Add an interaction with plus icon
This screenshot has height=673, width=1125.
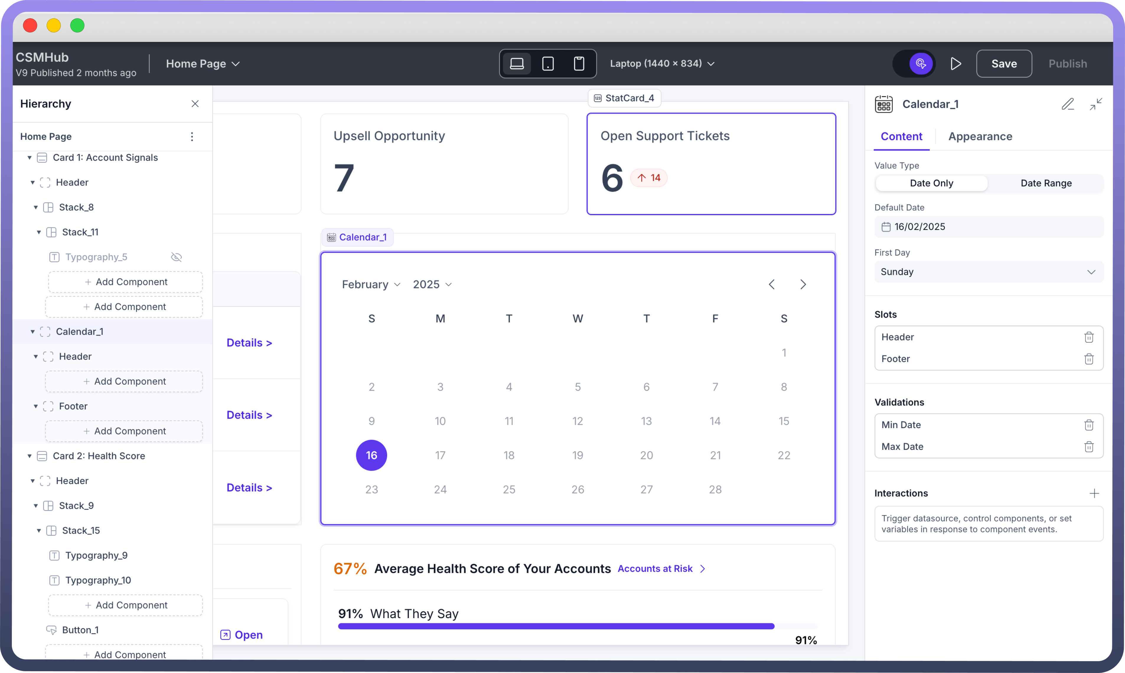tap(1094, 494)
